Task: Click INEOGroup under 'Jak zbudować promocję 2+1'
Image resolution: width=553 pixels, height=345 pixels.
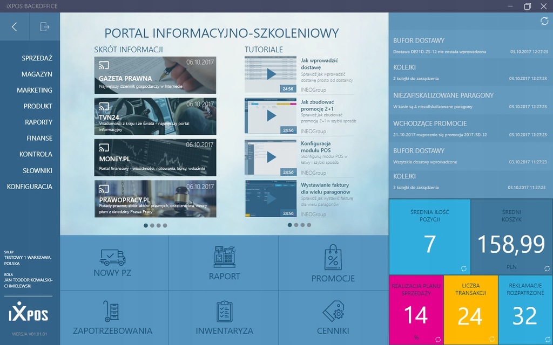Action: tap(313, 132)
